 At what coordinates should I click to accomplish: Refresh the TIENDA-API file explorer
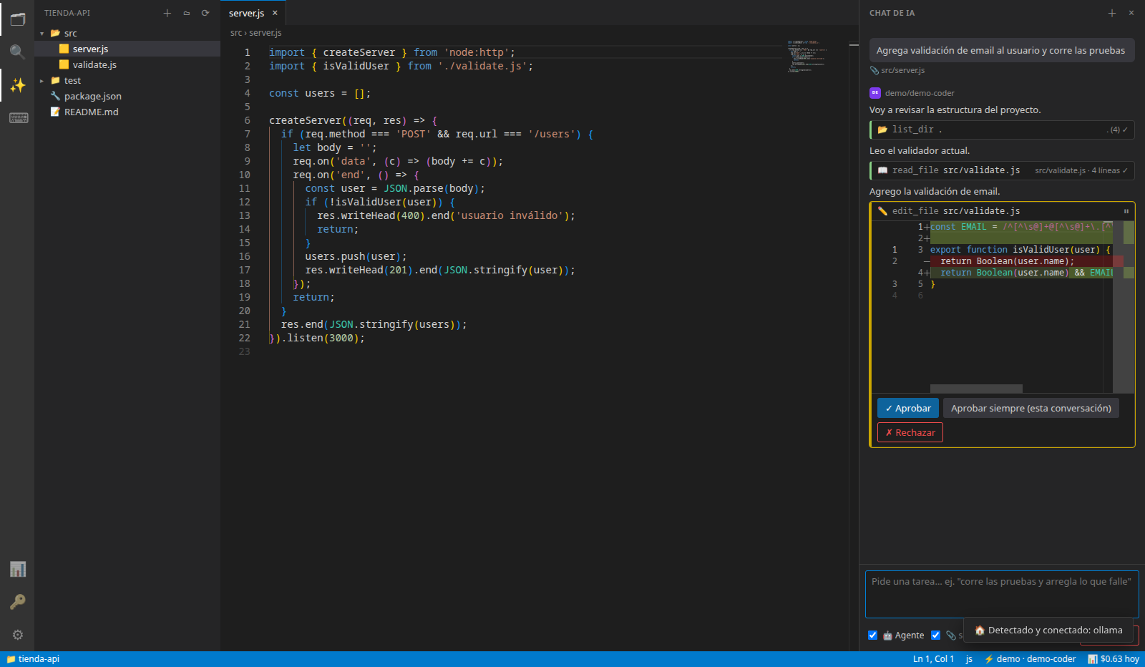click(205, 13)
